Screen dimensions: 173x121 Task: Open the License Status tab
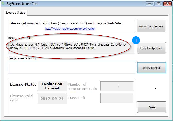16,13
